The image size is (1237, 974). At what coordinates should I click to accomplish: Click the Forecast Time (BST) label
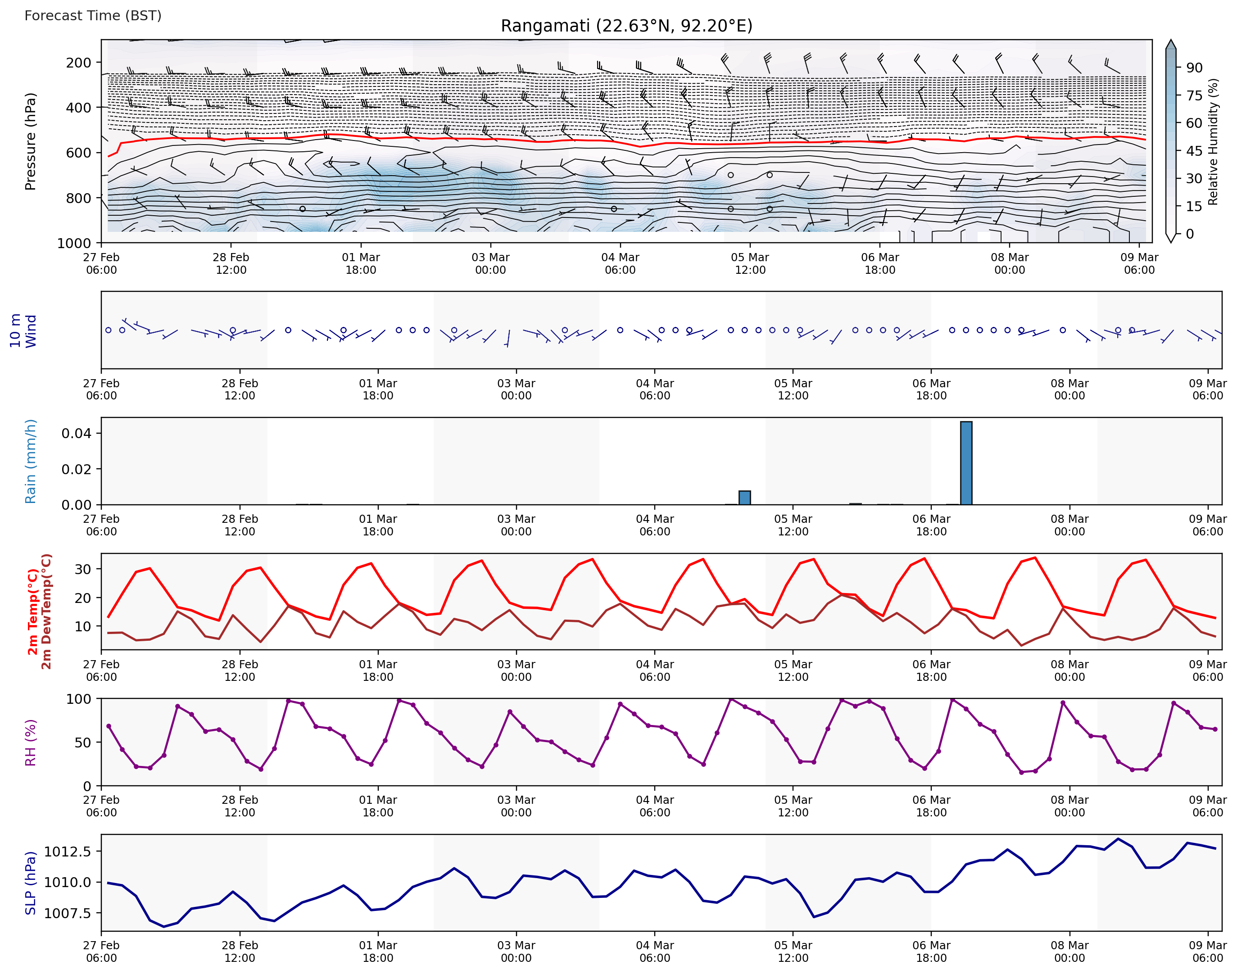93,15
